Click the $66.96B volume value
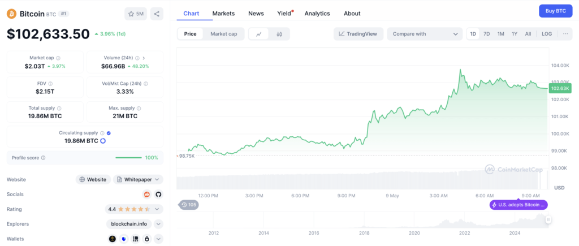The image size is (579, 246). point(113,66)
